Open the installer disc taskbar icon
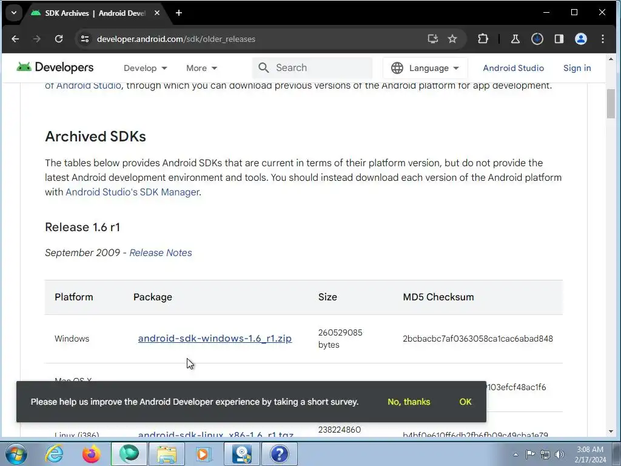Viewport: 621px width, 466px height. [x=242, y=454]
